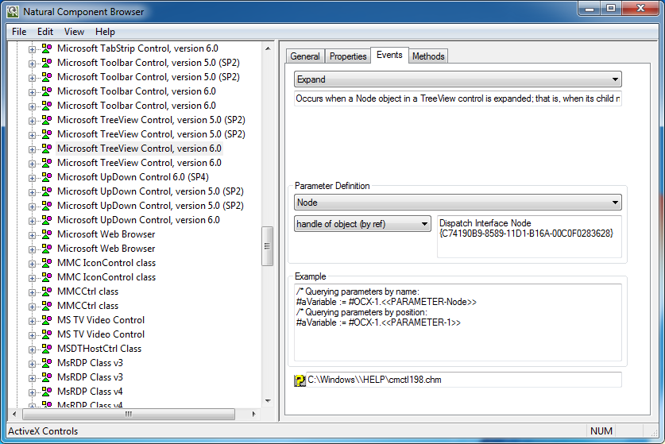Switch to the Methods tab
The height and width of the screenshot is (444, 665).
[428, 56]
